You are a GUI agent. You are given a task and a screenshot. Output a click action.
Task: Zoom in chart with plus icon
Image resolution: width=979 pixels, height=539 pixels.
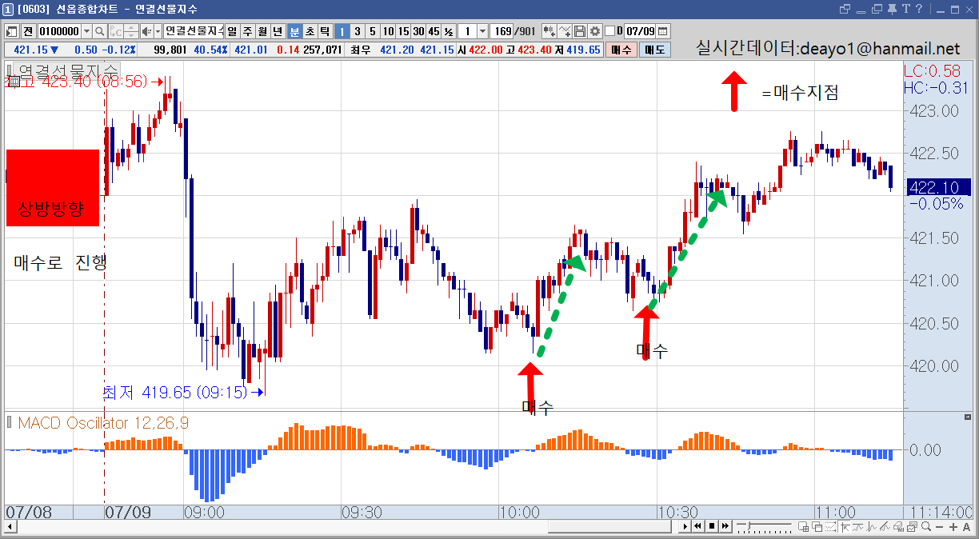pos(952,526)
